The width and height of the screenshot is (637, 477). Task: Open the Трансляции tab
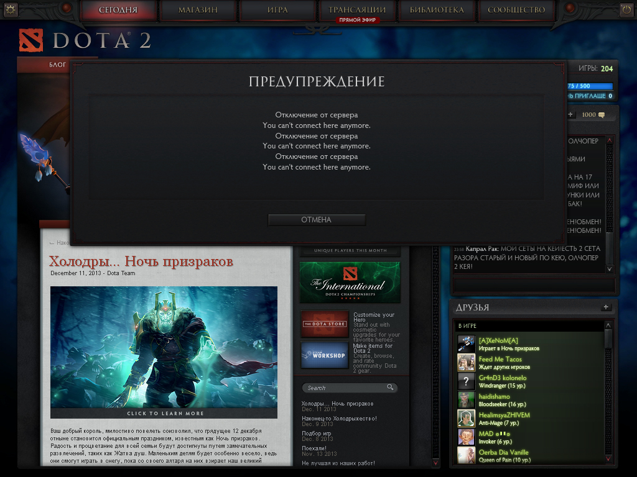(x=357, y=9)
